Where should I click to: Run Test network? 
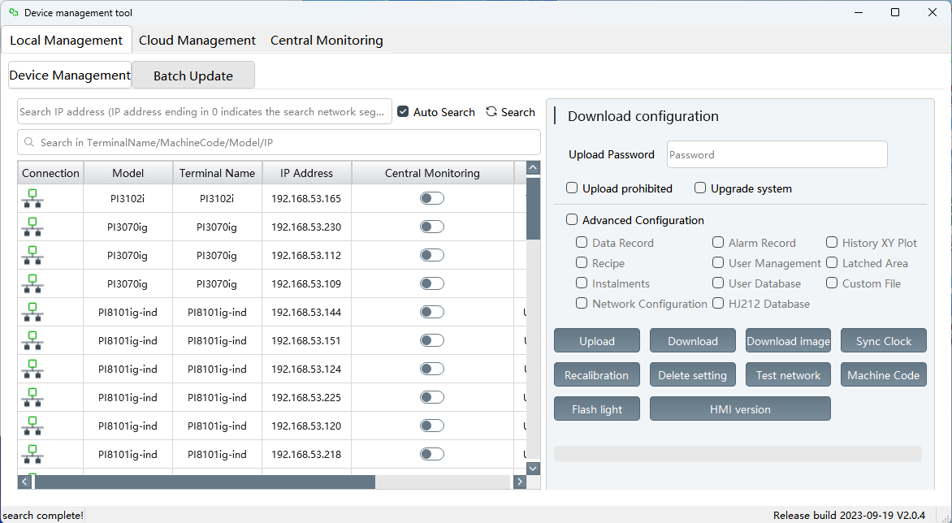788,375
